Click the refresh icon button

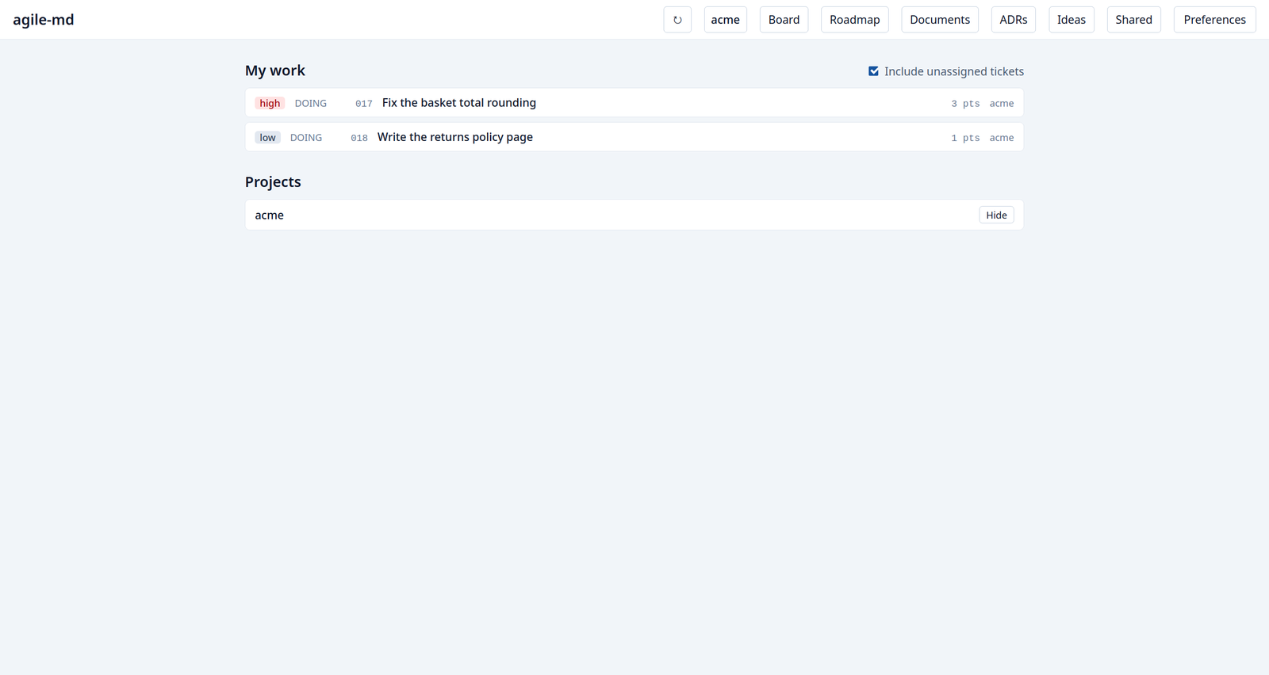click(x=677, y=20)
